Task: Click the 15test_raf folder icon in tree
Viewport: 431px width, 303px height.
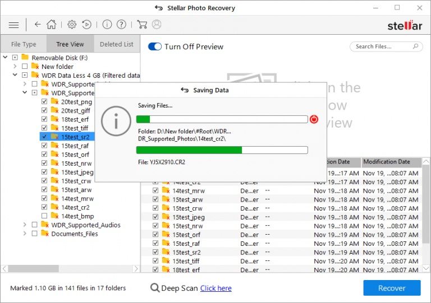Action: coord(54,145)
